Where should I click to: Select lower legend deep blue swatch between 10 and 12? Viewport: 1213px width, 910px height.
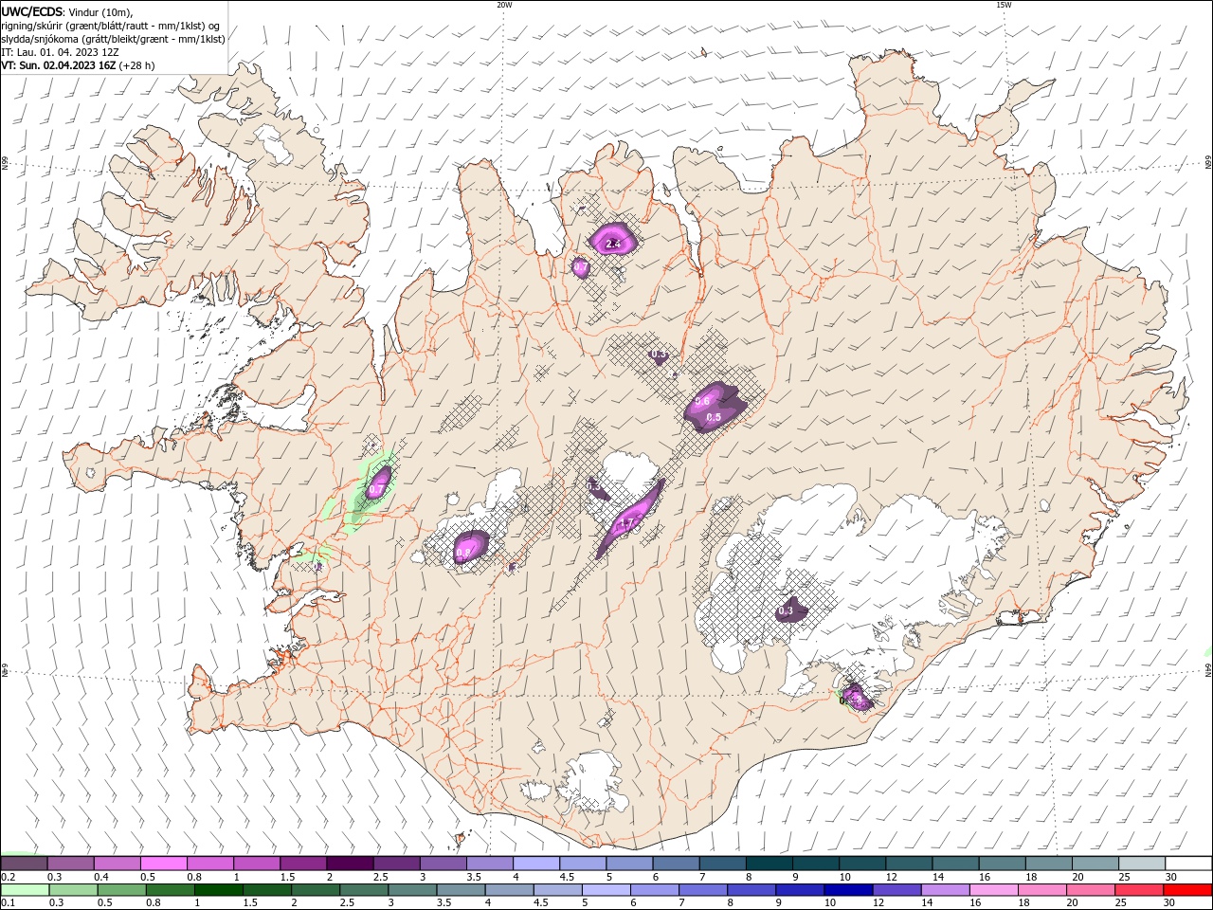click(848, 890)
